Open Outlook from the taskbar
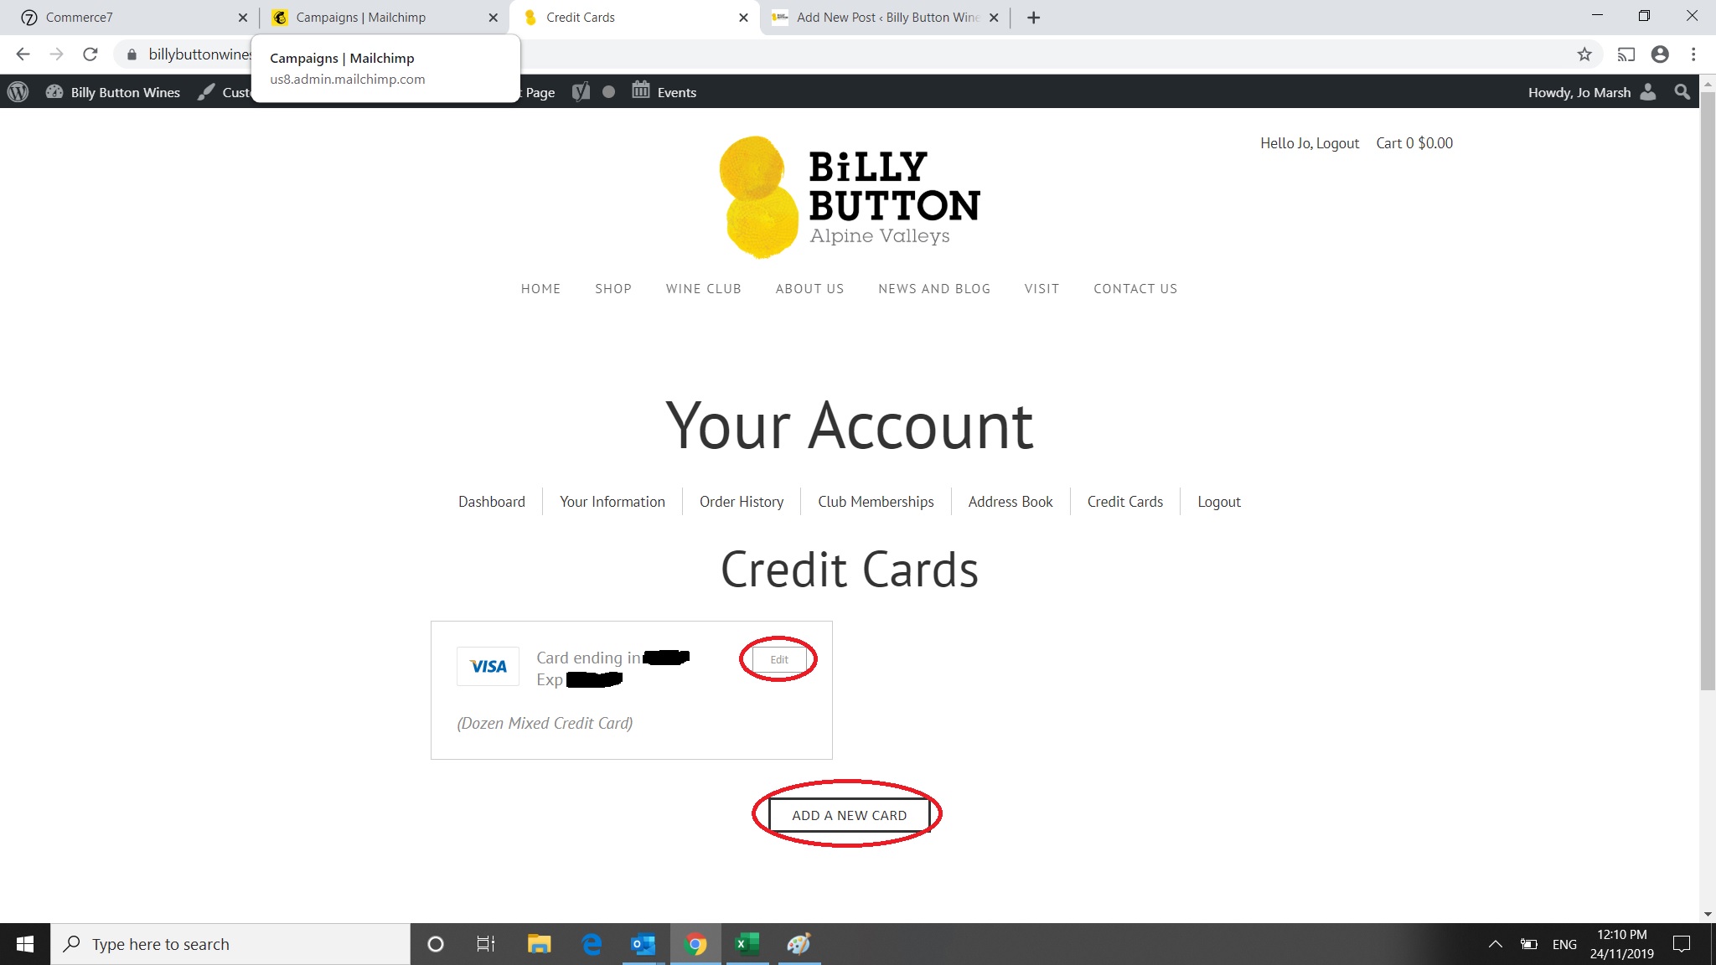 [643, 944]
